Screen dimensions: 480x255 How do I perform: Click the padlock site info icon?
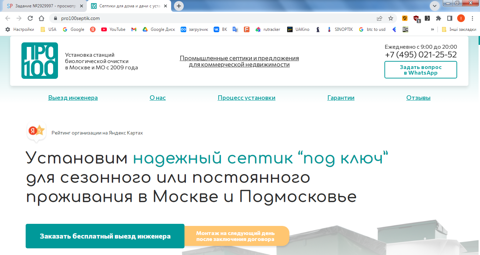(x=55, y=18)
